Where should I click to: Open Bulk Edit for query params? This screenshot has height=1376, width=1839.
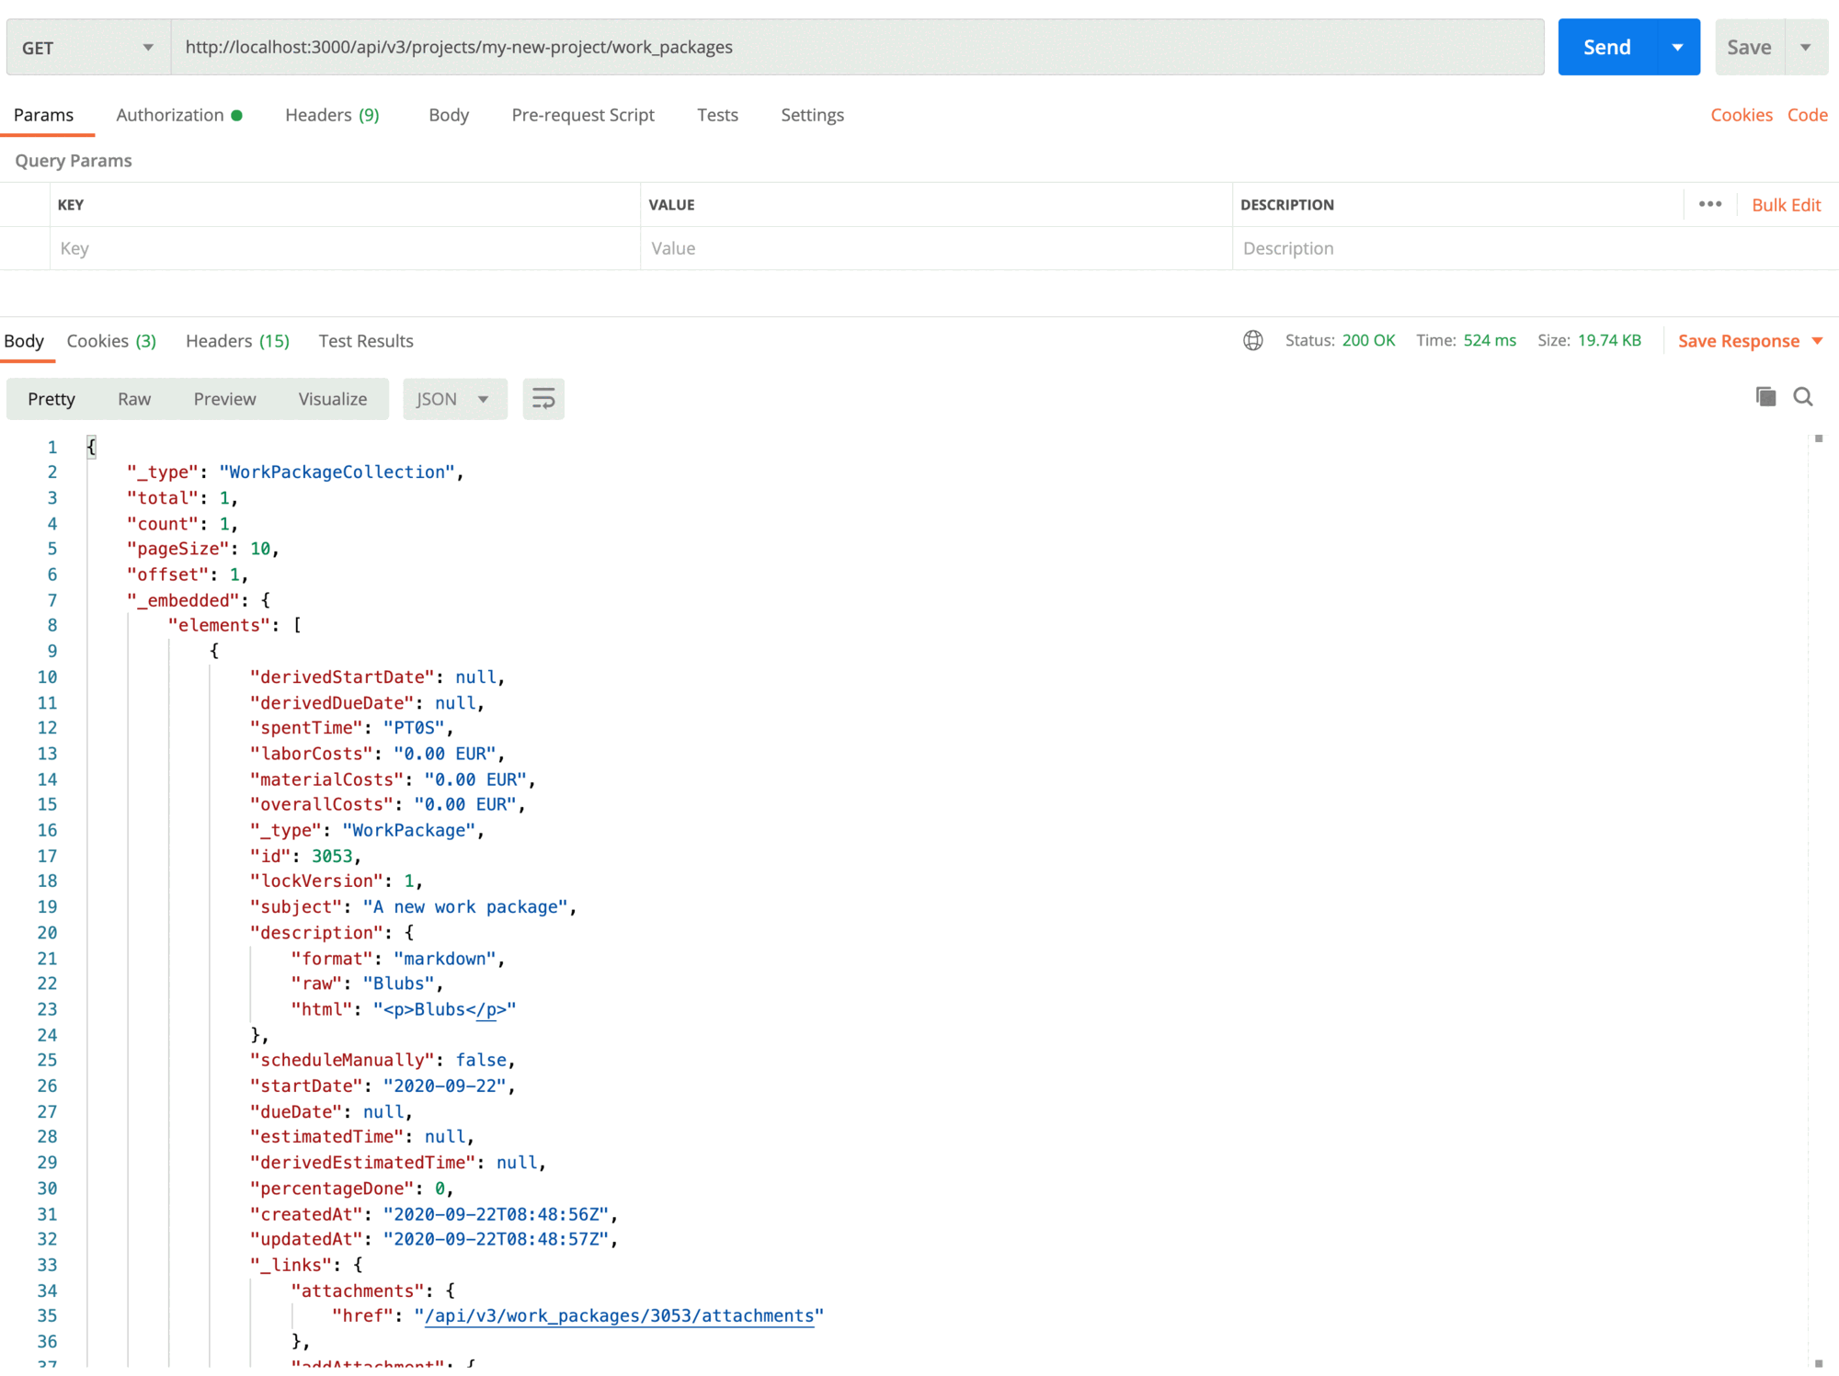(x=1785, y=204)
